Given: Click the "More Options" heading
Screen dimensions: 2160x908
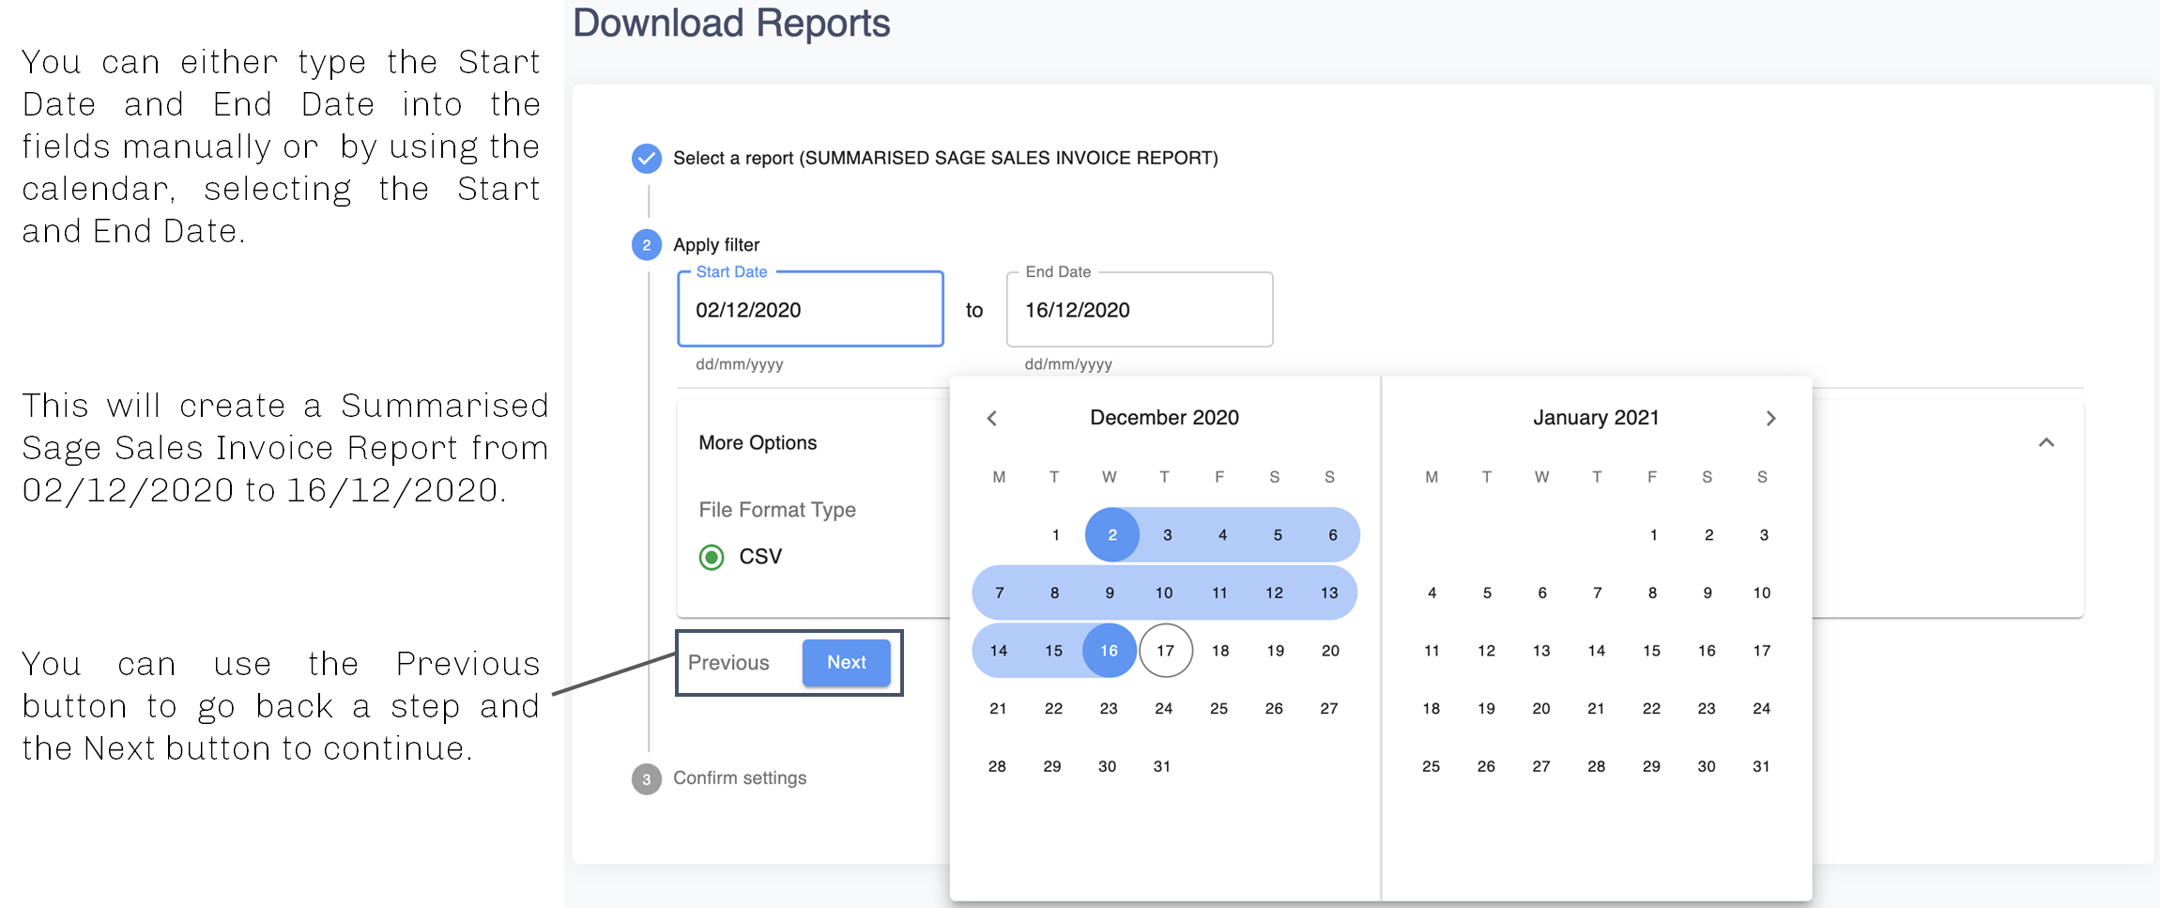Looking at the screenshot, I should click(758, 443).
